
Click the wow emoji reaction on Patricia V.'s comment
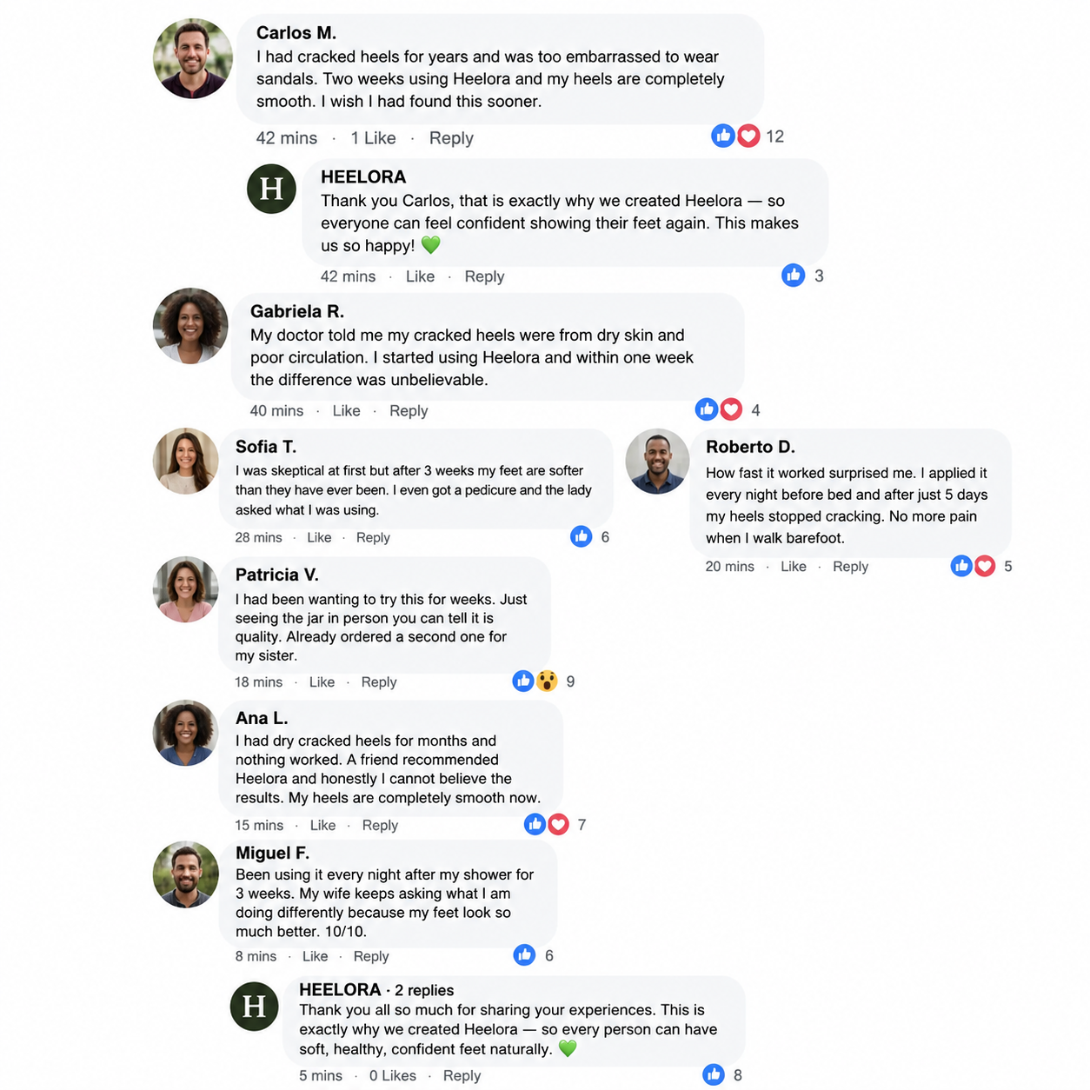pos(547,681)
